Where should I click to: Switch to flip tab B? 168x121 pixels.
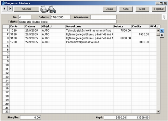[162, 35]
